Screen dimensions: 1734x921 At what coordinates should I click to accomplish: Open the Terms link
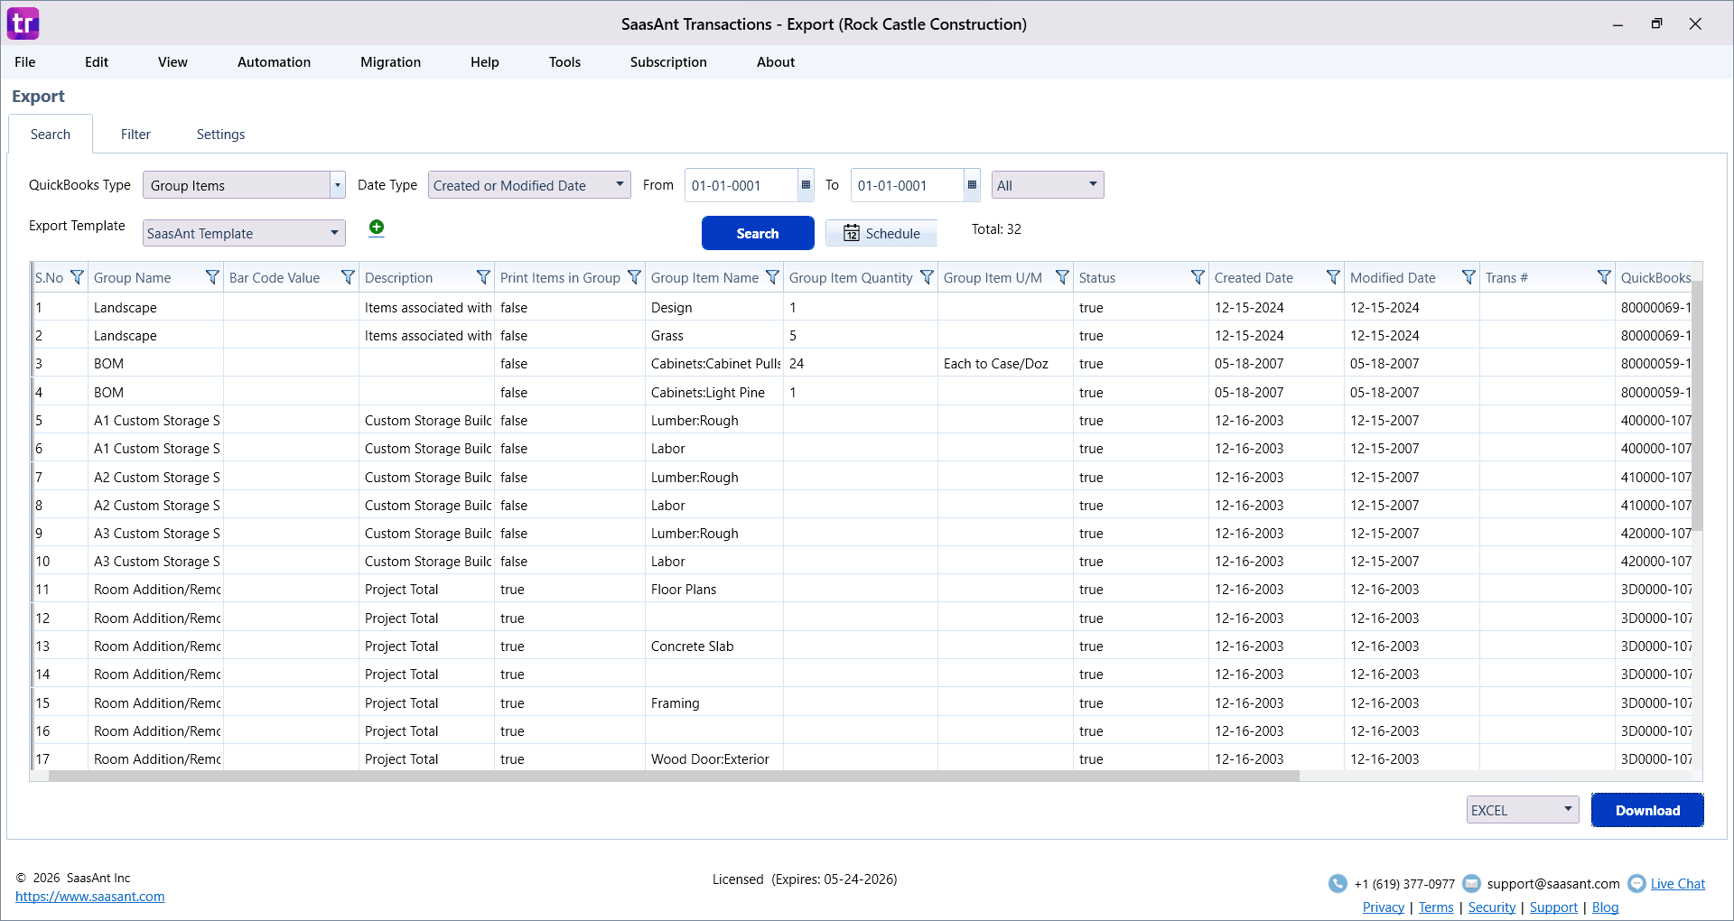pos(1436,907)
